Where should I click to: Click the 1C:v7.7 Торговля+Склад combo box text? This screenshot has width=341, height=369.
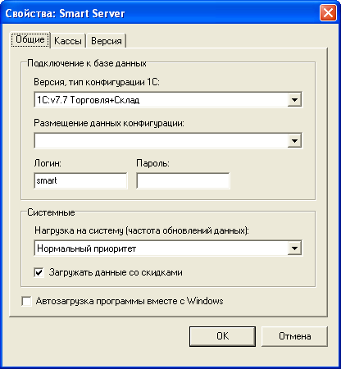coord(89,100)
